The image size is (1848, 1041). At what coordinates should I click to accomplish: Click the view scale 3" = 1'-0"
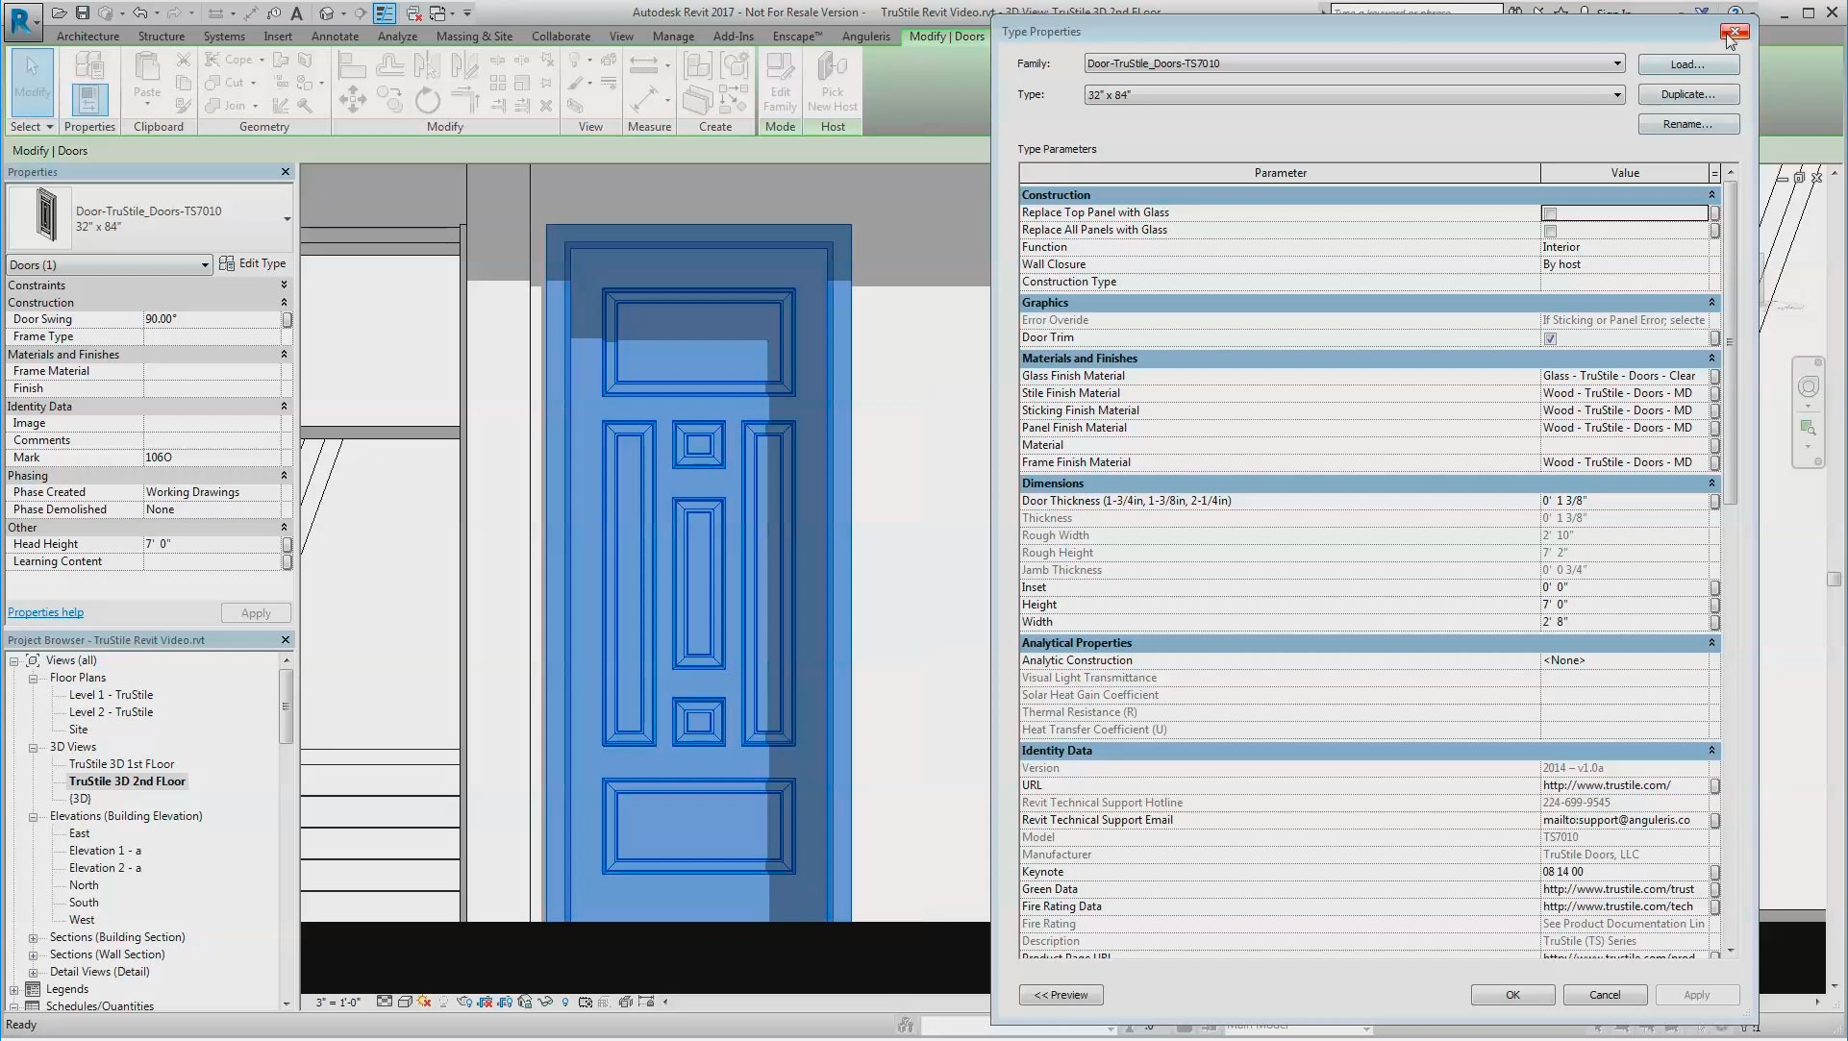tap(337, 1002)
